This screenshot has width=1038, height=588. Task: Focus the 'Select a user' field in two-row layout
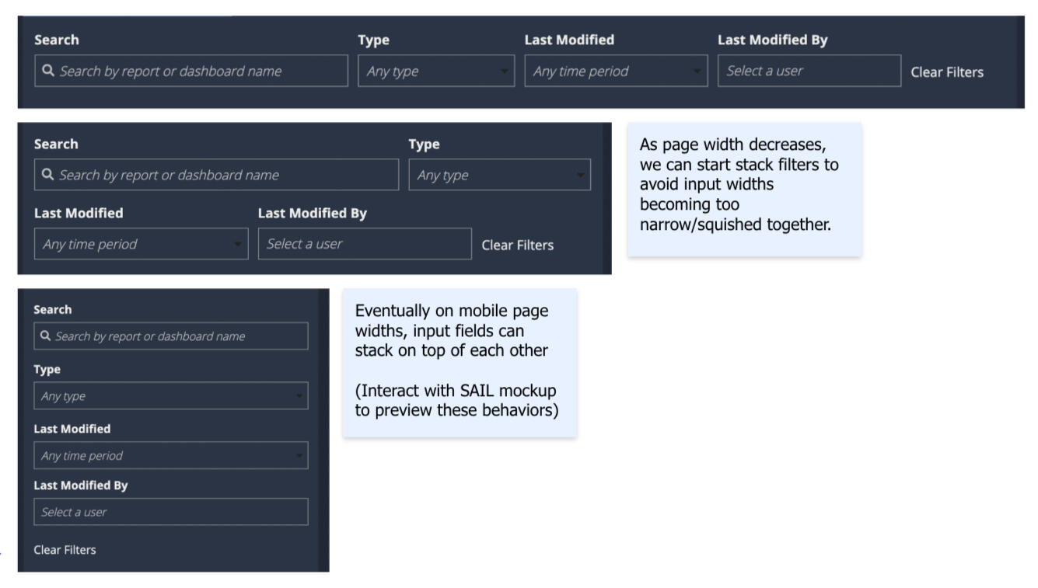click(x=364, y=244)
